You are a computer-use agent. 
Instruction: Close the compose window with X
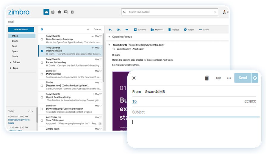[x=134, y=78]
